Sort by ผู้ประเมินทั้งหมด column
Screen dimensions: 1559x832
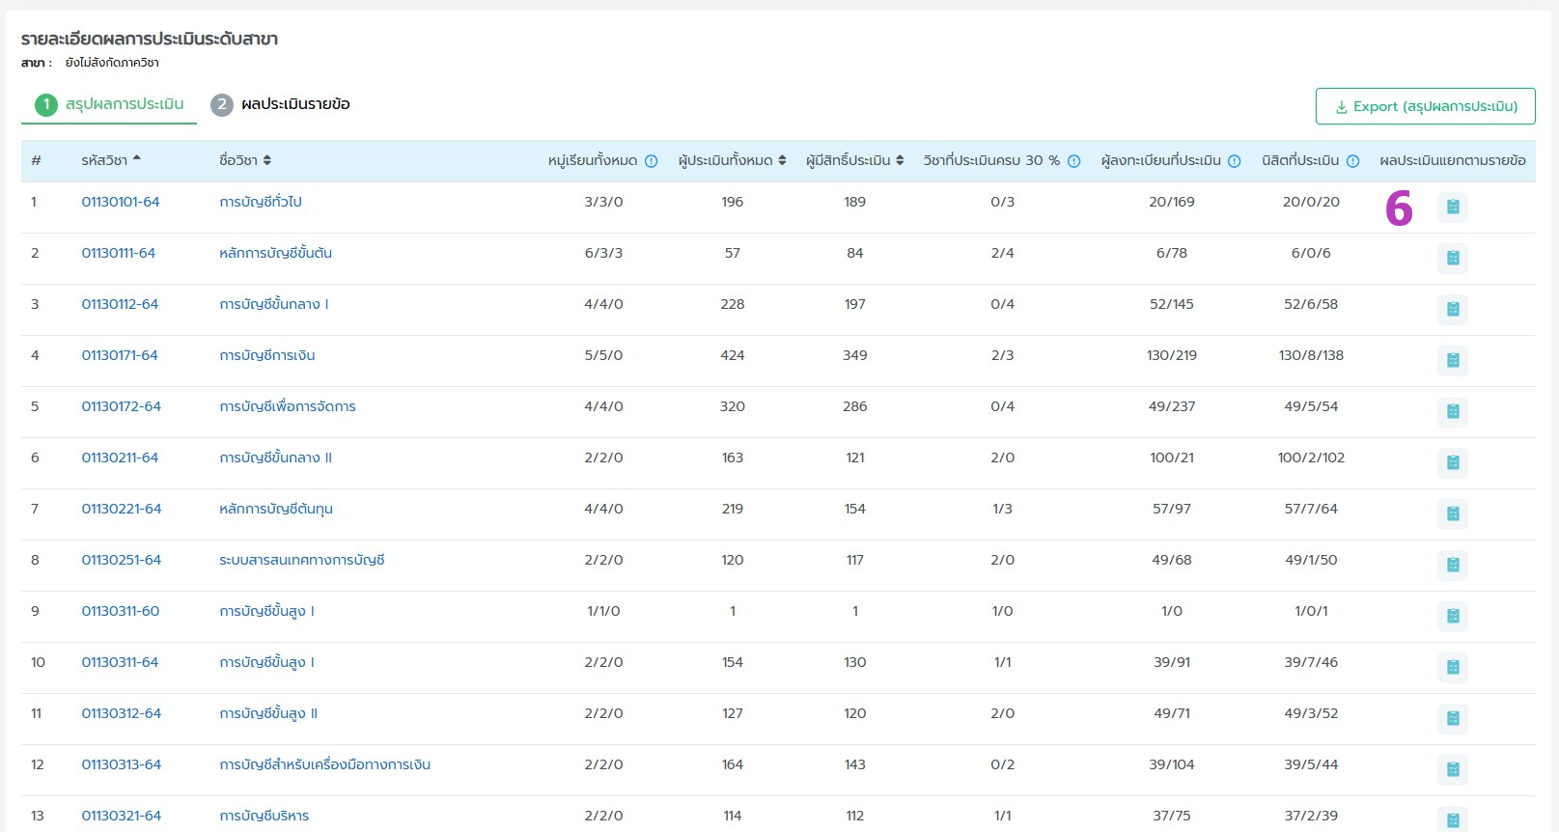pos(782,160)
